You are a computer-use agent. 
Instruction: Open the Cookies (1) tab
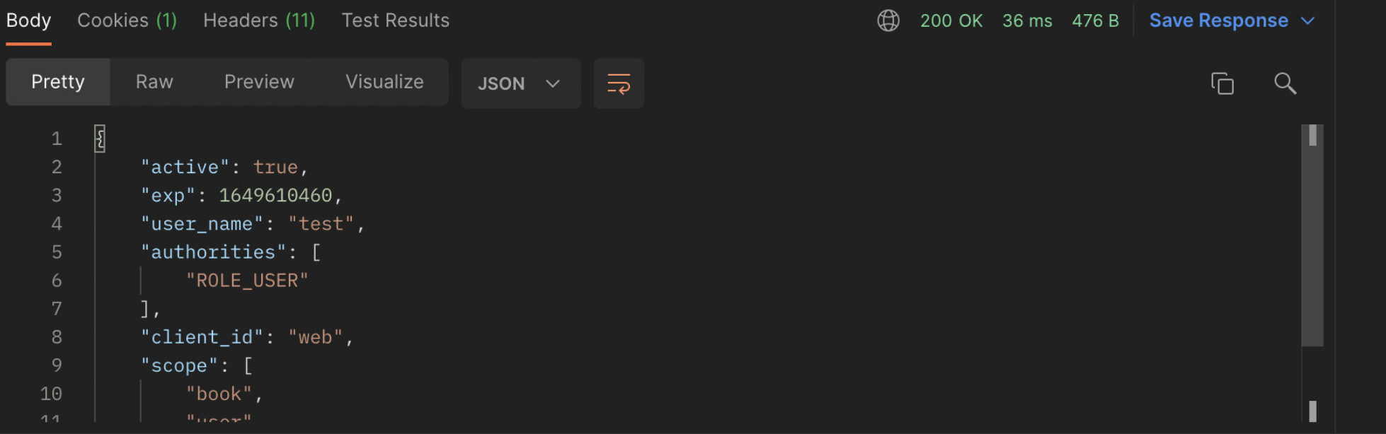pos(127,20)
